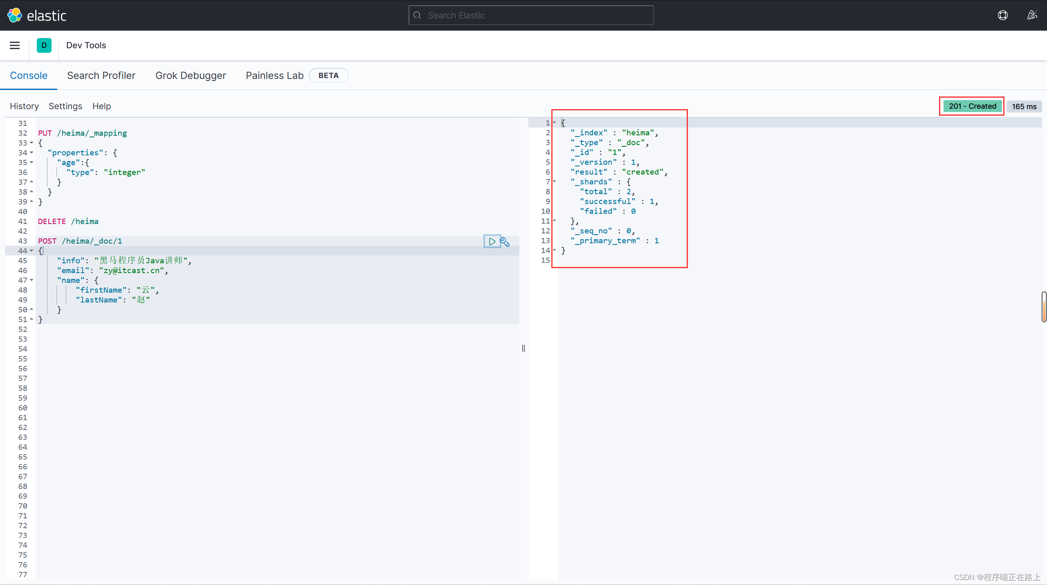Run request with the play icon

[x=492, y=242]
